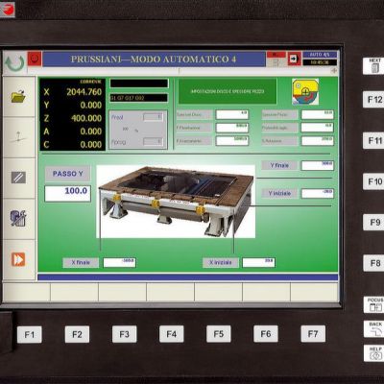
Task: Click the Y iniziale label
Action: 279,193
